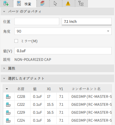This screenshot has width=115, height=125.
Task: Click the empty X position field
Action: [37, 21]
